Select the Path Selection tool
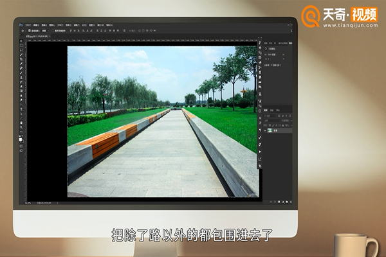Image resolution: width=386 pixels, height=257 pixels. [x=21, y=114]
